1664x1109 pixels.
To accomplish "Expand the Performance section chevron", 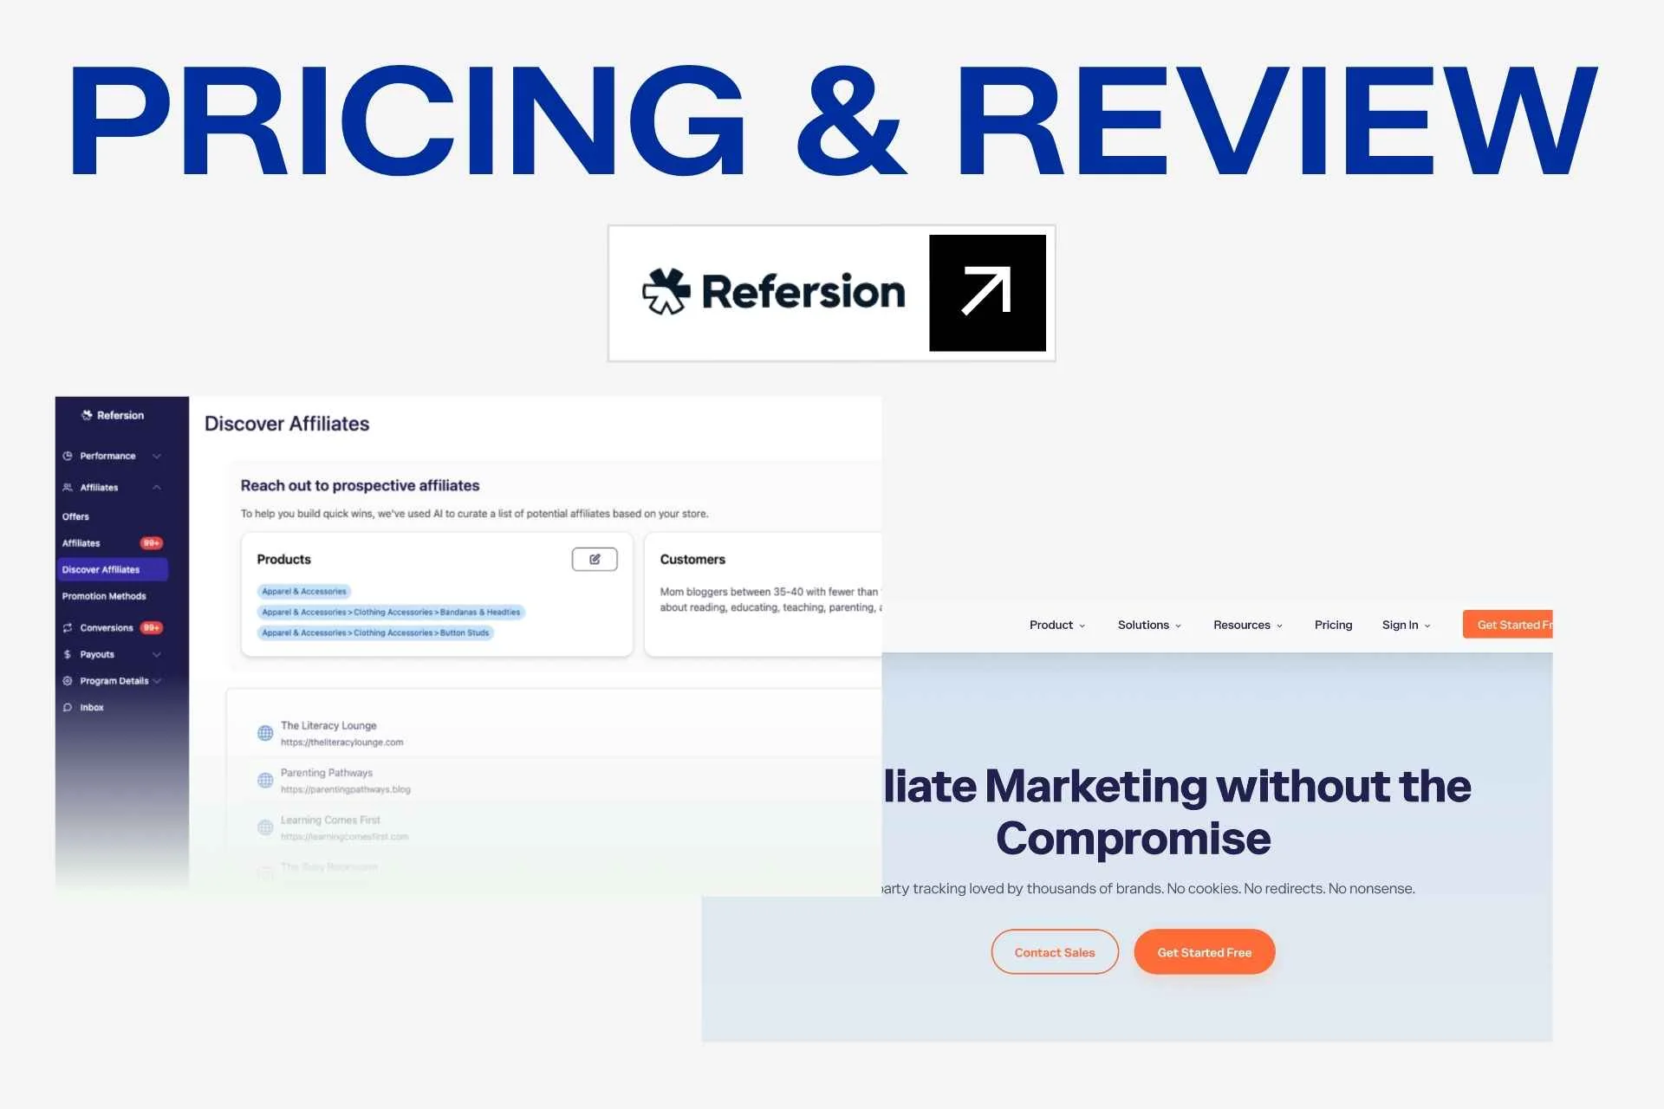I will pos(157,456).
